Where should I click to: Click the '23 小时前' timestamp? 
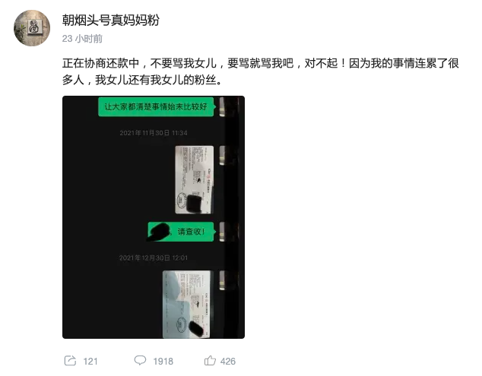[82, 39]
